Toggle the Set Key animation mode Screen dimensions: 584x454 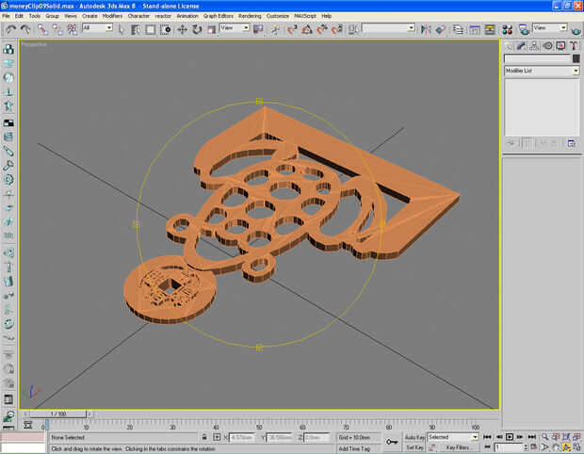click(x=414, y=447)
